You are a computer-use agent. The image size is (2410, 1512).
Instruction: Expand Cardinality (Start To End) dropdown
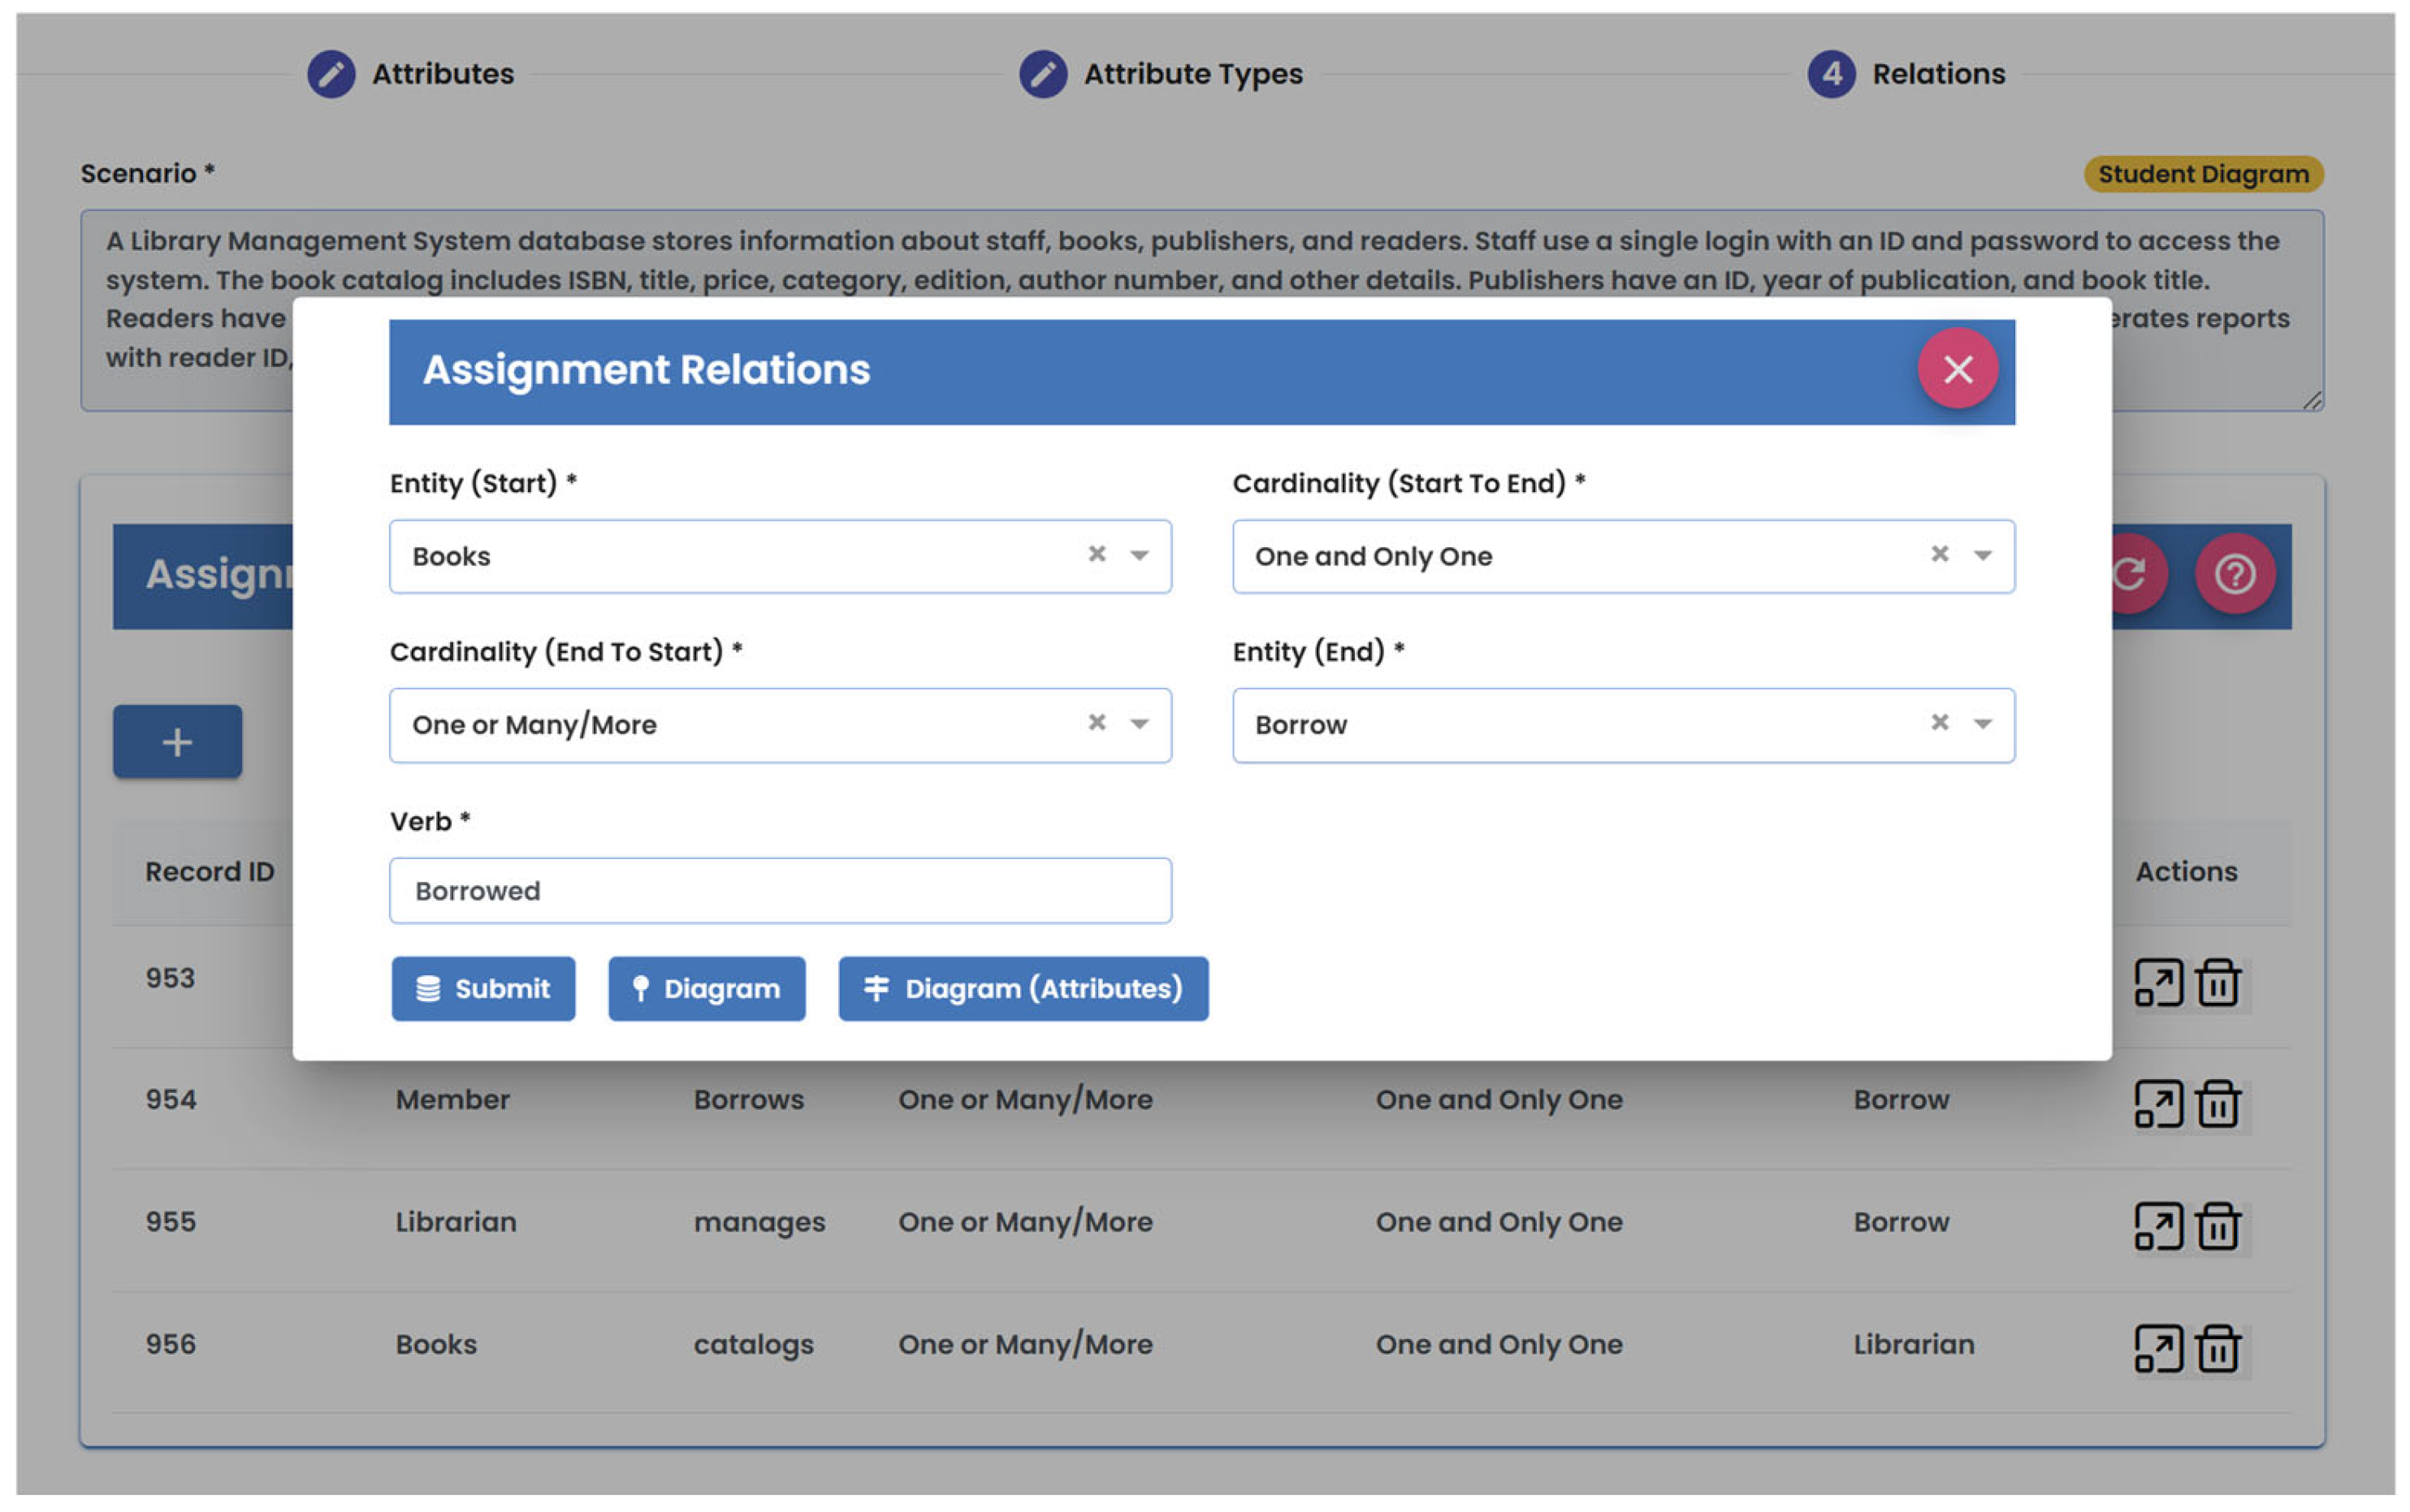coord(1981,555)
